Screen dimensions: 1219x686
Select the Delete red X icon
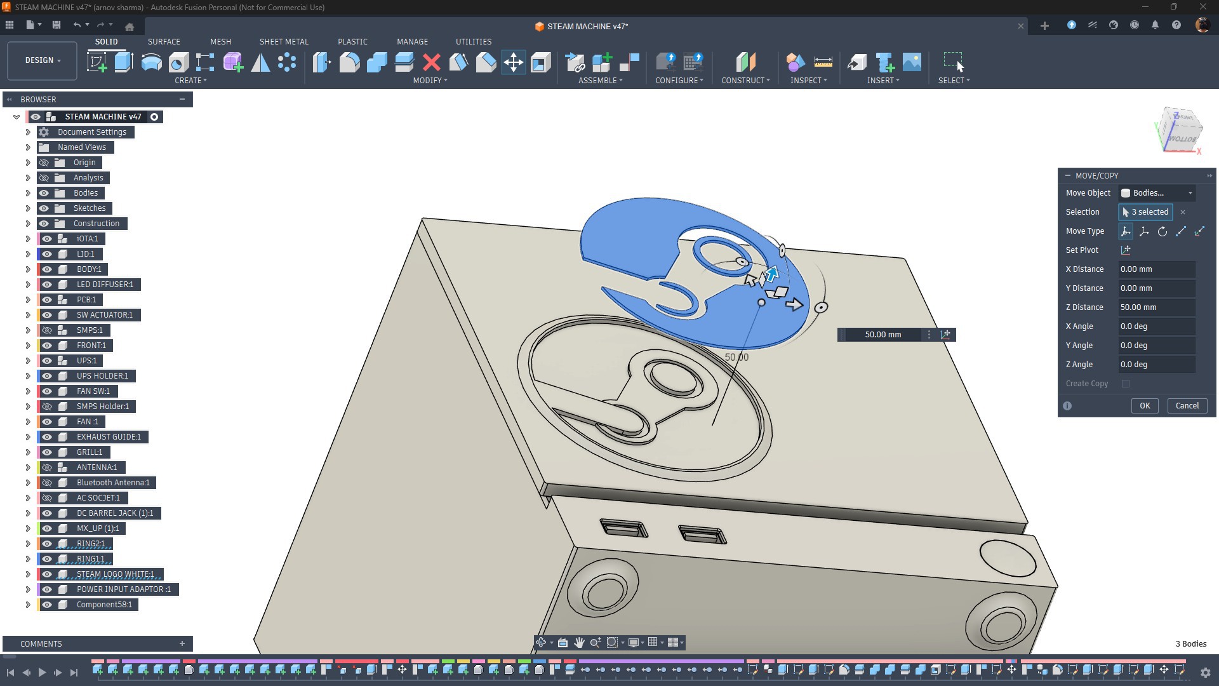[432, 62]
